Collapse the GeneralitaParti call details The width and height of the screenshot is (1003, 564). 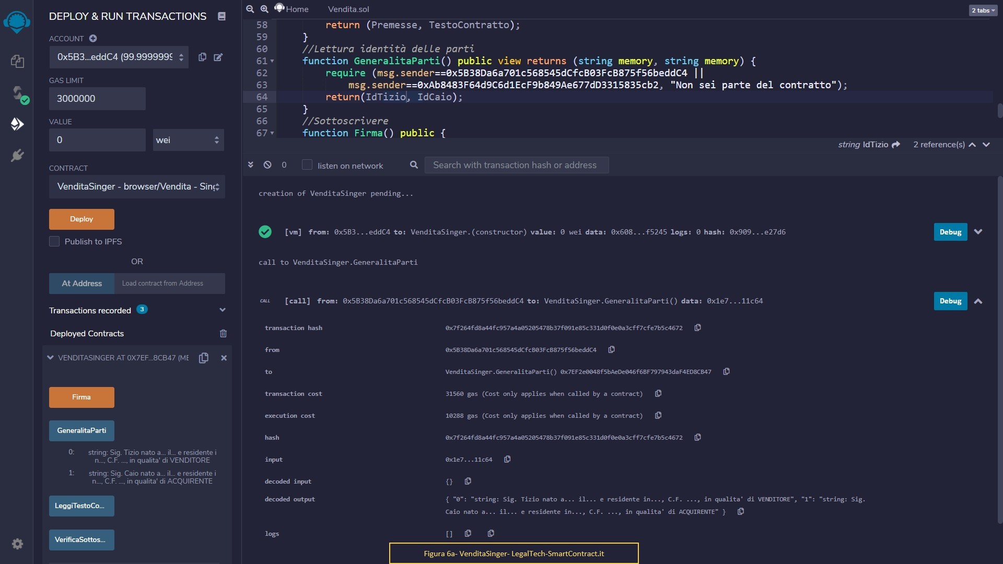tap(978, 301)
